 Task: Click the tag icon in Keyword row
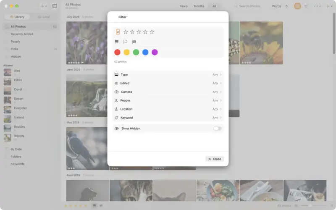[116, 118]
